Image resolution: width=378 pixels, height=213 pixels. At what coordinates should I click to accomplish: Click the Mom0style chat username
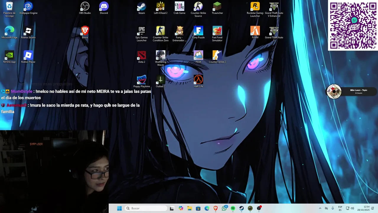pyautogui.click(x=22, y=91)
